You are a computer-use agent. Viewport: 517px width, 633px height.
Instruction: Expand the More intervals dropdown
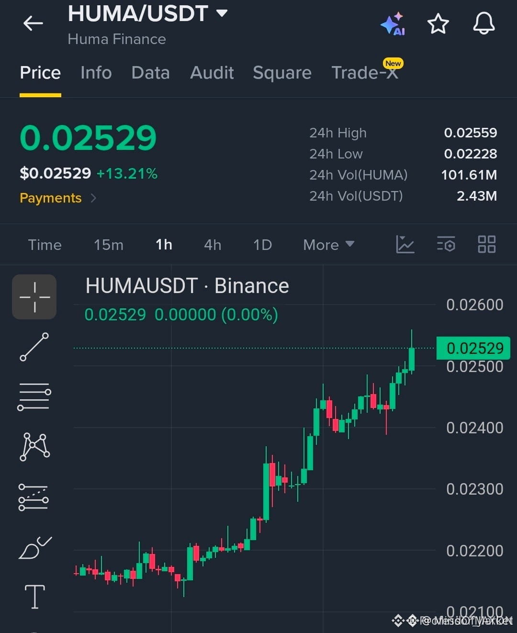point(329,245)
